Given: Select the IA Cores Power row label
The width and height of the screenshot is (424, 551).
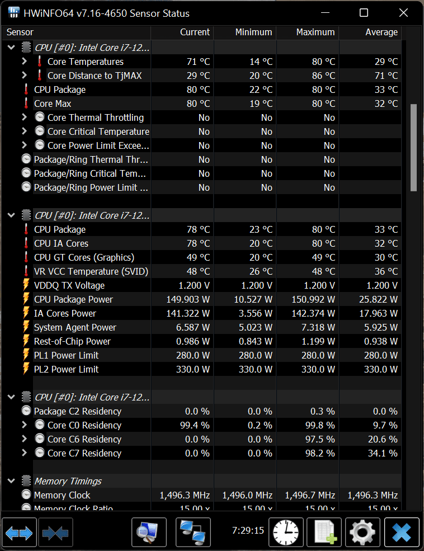Looking at the screenshot, I should pos(65,313).
